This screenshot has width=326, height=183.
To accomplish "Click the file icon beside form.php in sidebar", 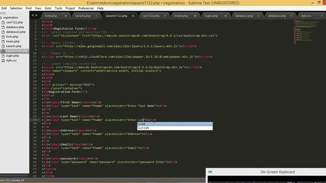I will click(3, 37).
